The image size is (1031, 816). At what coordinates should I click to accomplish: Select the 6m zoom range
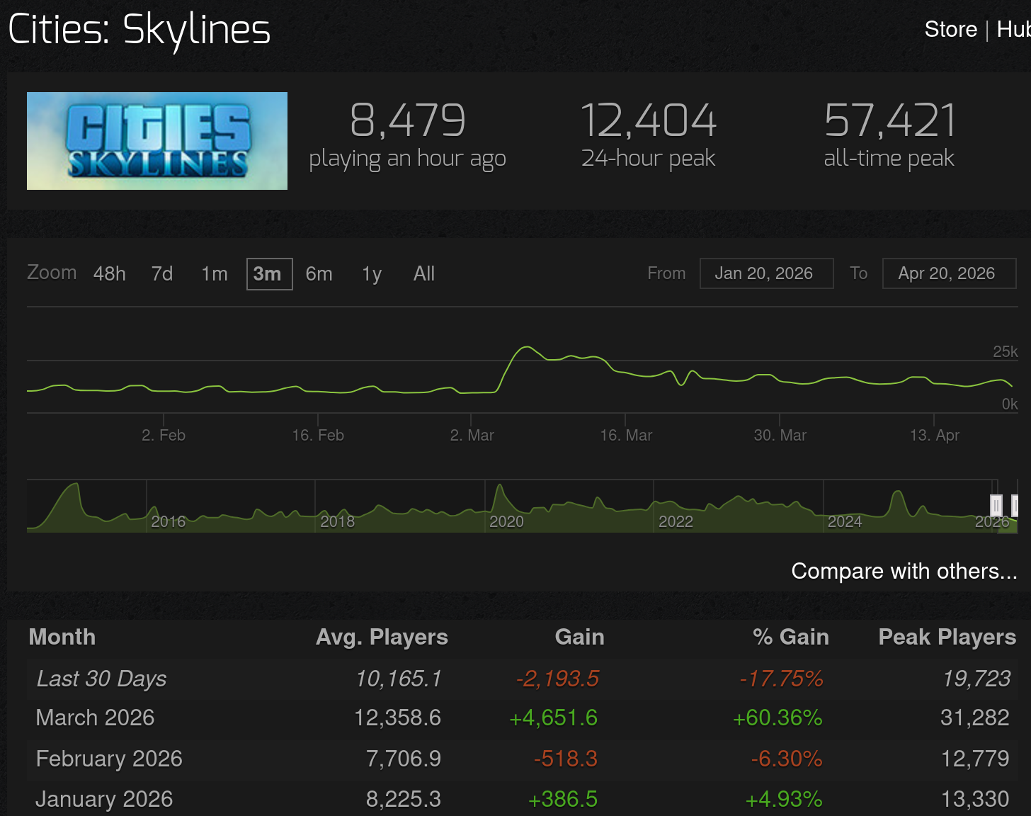pos(319,274)
